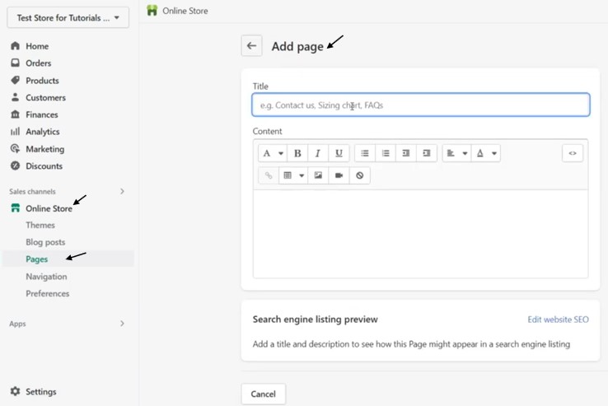Screen dimensions: 608x406
Task: Click the Online Store breadcrumb text at top
Action: [x=185, y=11]
